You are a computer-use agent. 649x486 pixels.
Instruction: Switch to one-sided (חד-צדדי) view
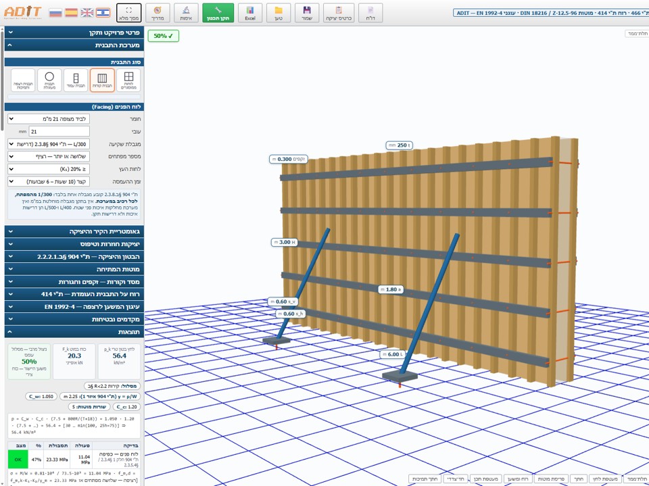point(455,479)
